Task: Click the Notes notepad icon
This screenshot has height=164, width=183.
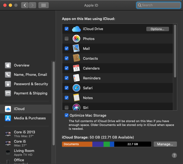Action: point(76,98)
